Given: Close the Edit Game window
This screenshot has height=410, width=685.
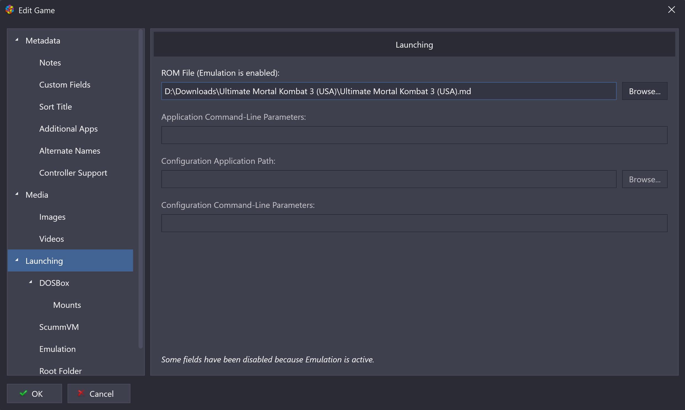Looking at the screenshot, I should pos(671,10).
